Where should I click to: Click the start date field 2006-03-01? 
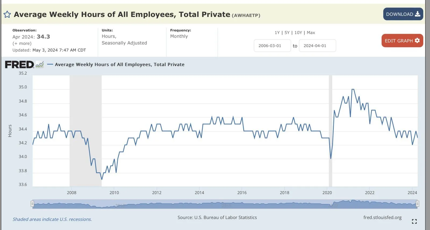click(x=272, y=46)
